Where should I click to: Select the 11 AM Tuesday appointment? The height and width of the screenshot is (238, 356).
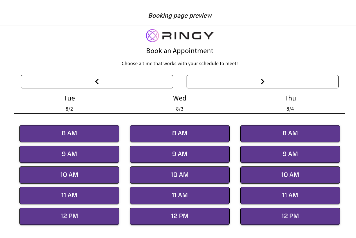(69, 195)
